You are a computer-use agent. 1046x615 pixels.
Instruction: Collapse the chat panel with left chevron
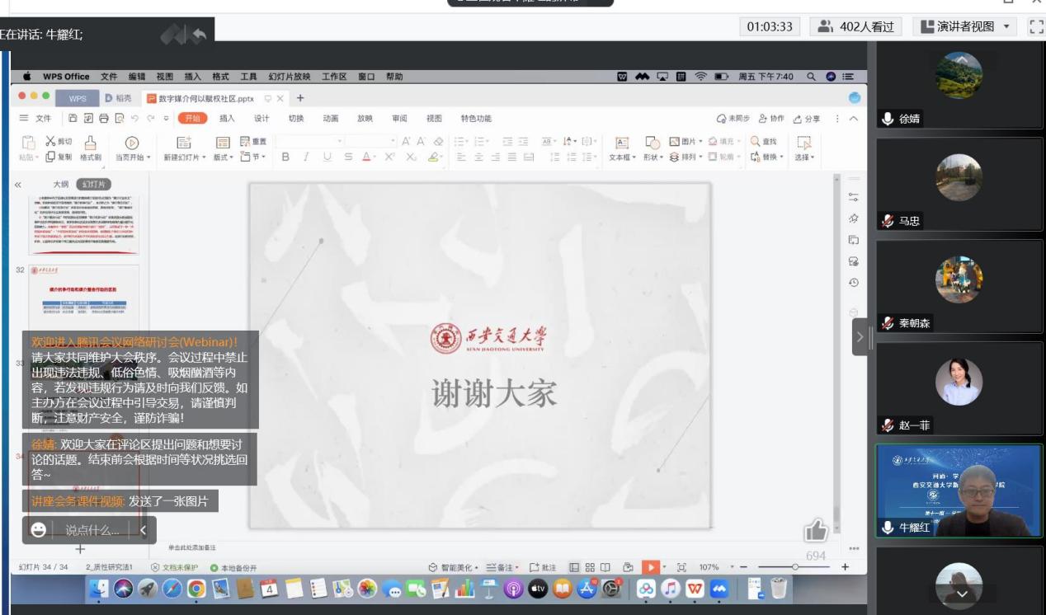pos(143,530)
